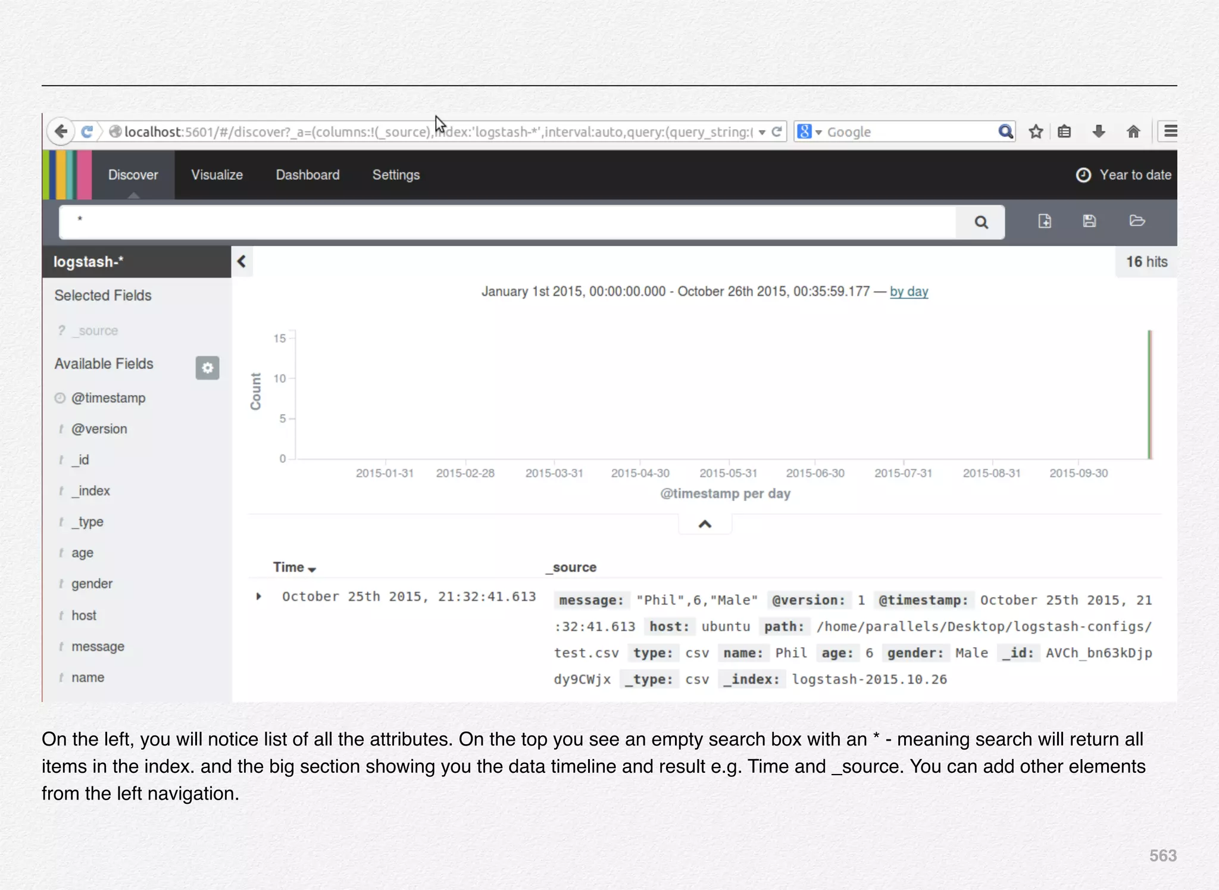
Task: Click the logstash-2015.10.26 index value
Action: pyautogui.click(x=869, y=679)
